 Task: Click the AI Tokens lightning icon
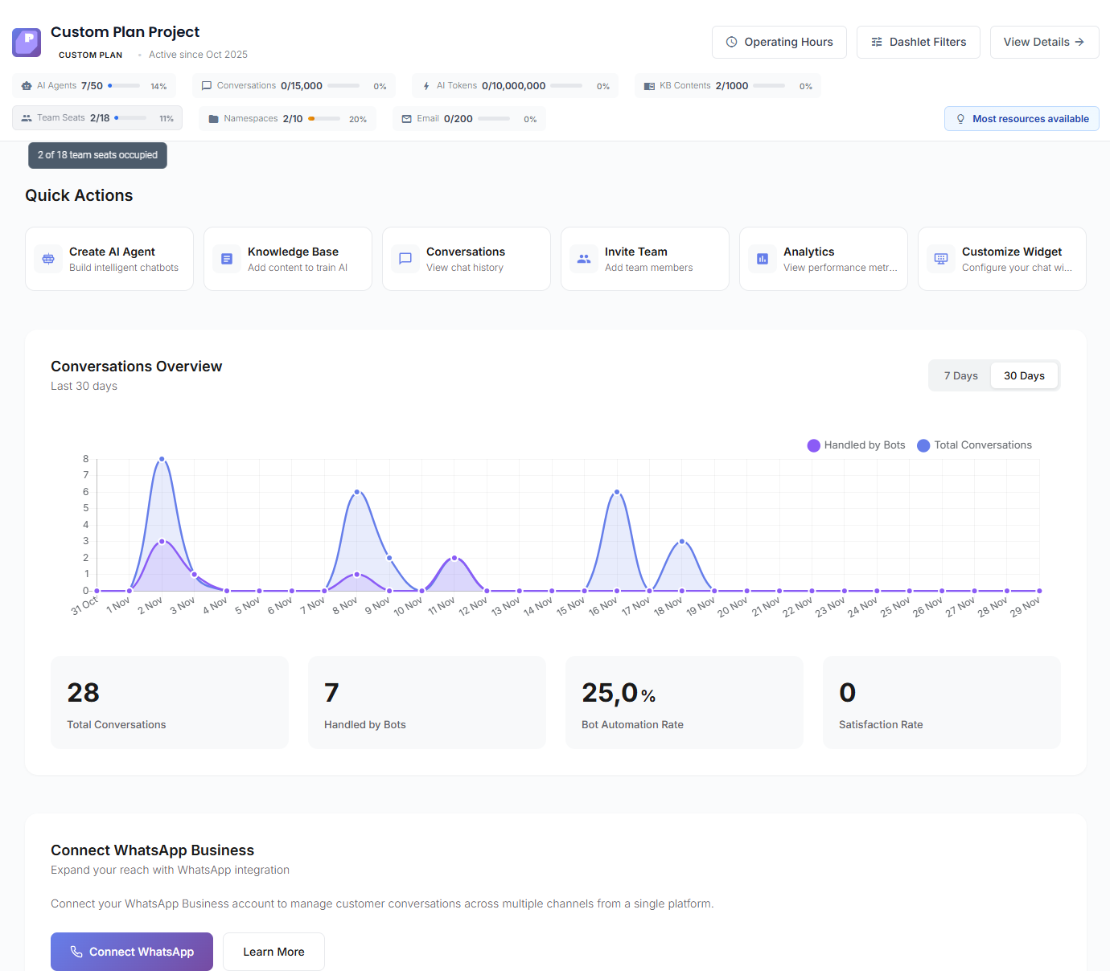click(426, 85)
